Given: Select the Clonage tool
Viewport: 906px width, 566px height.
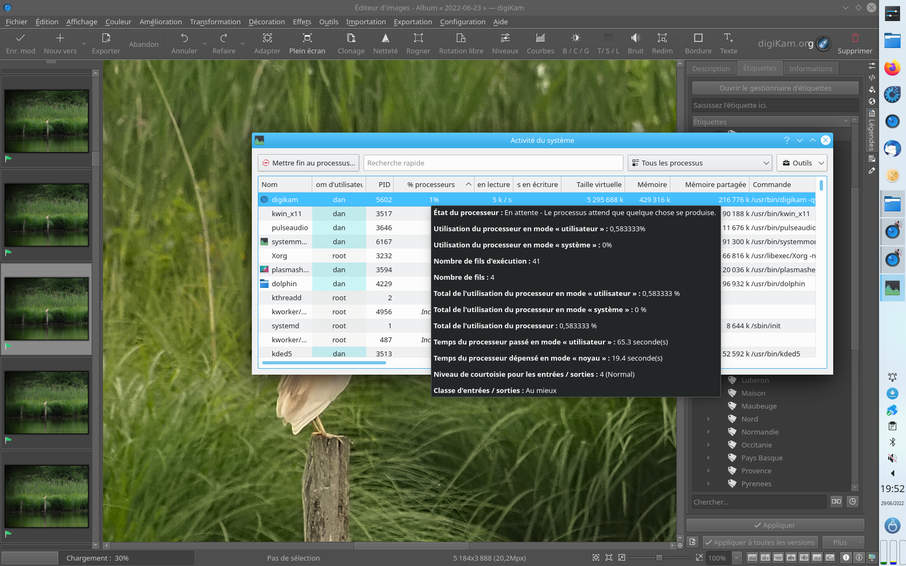Looking at the screenshot, I should (x=351, y=44).
